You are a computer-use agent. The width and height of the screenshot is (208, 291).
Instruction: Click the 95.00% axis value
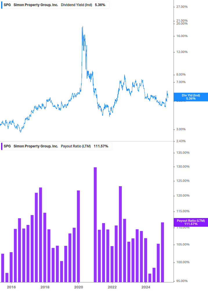tap(182, 281)
